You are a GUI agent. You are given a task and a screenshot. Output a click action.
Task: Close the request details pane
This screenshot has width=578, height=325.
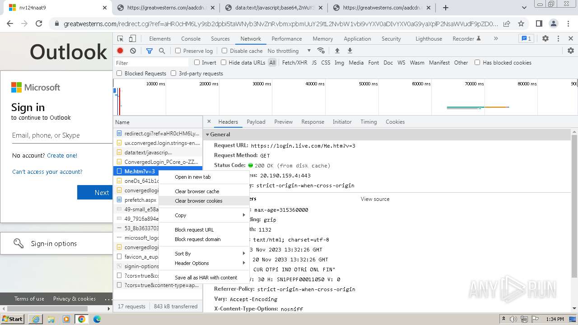click(209, 121)
